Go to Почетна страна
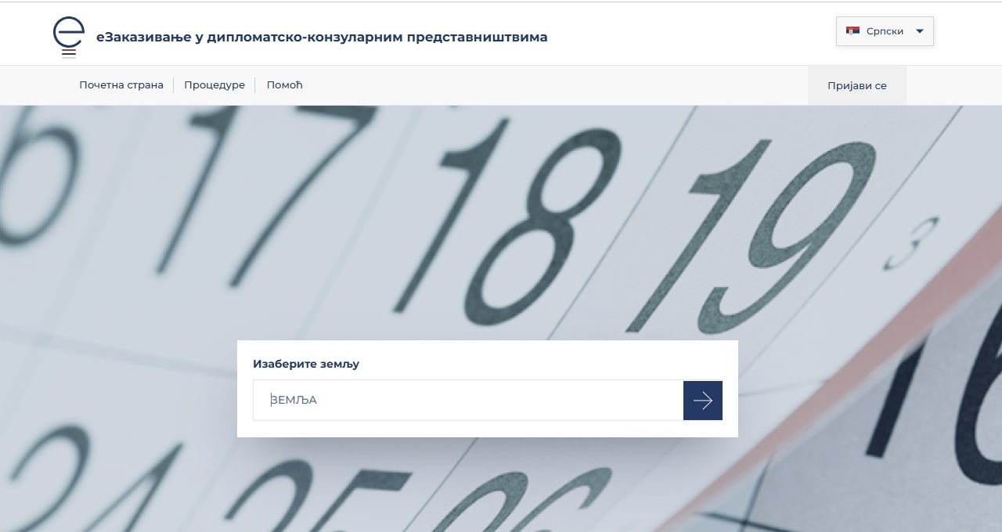Viewport: 1002px width, 532px height. (121, 85)
